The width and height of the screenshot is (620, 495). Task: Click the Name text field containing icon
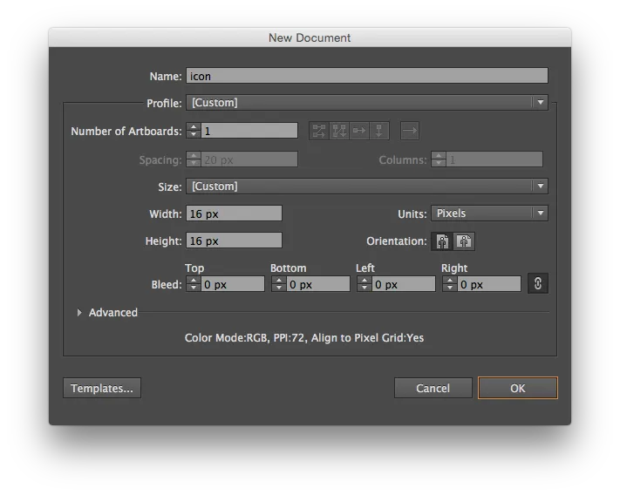pyautogui.click(x=367, y=76)
